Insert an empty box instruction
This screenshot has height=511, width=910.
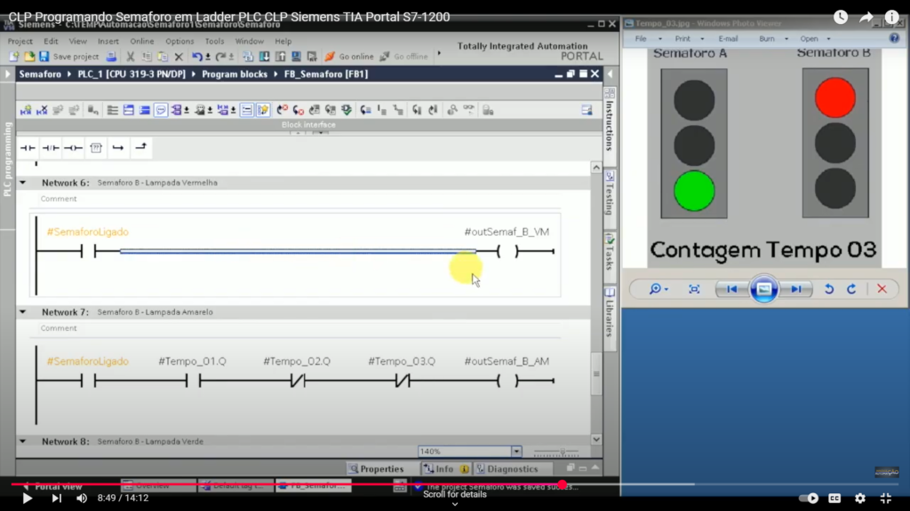[x=96, y=148]
